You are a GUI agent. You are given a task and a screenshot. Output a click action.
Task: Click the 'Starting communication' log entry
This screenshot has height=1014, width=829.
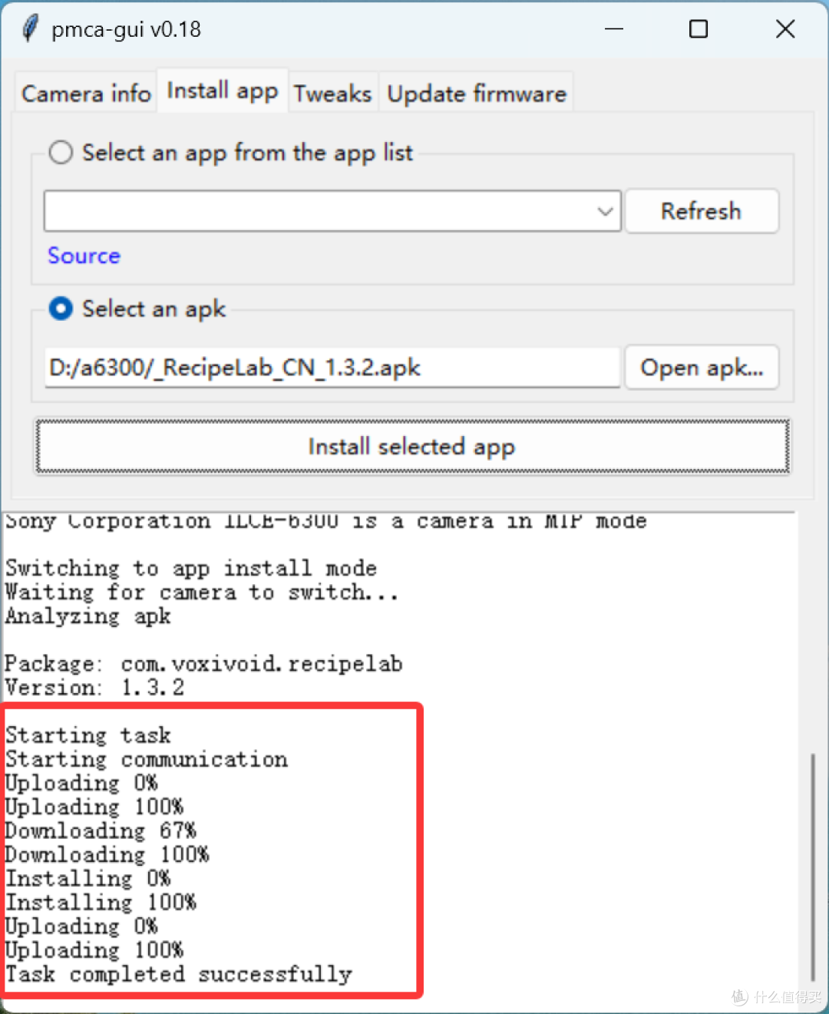click(146, 759)
